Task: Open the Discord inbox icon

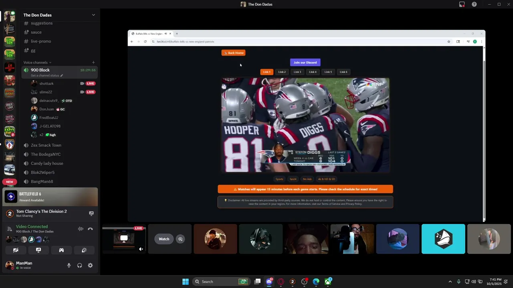Action: coord(462,4)
